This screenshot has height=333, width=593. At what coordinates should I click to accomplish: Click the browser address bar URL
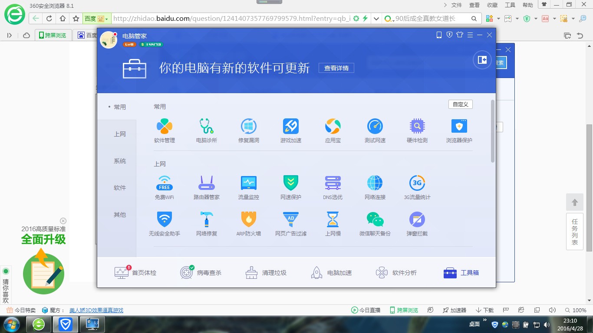point(230,19)
